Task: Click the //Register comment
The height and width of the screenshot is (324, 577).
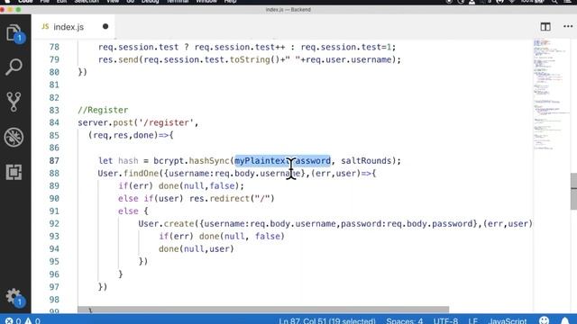Action: point(103,110)
